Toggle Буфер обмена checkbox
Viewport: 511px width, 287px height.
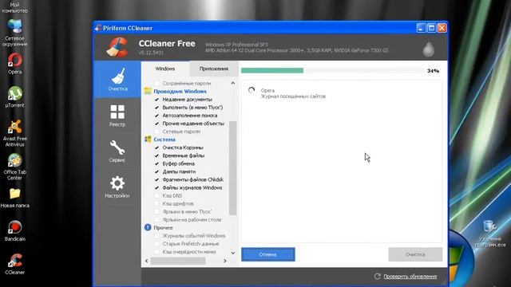(156, 163)
